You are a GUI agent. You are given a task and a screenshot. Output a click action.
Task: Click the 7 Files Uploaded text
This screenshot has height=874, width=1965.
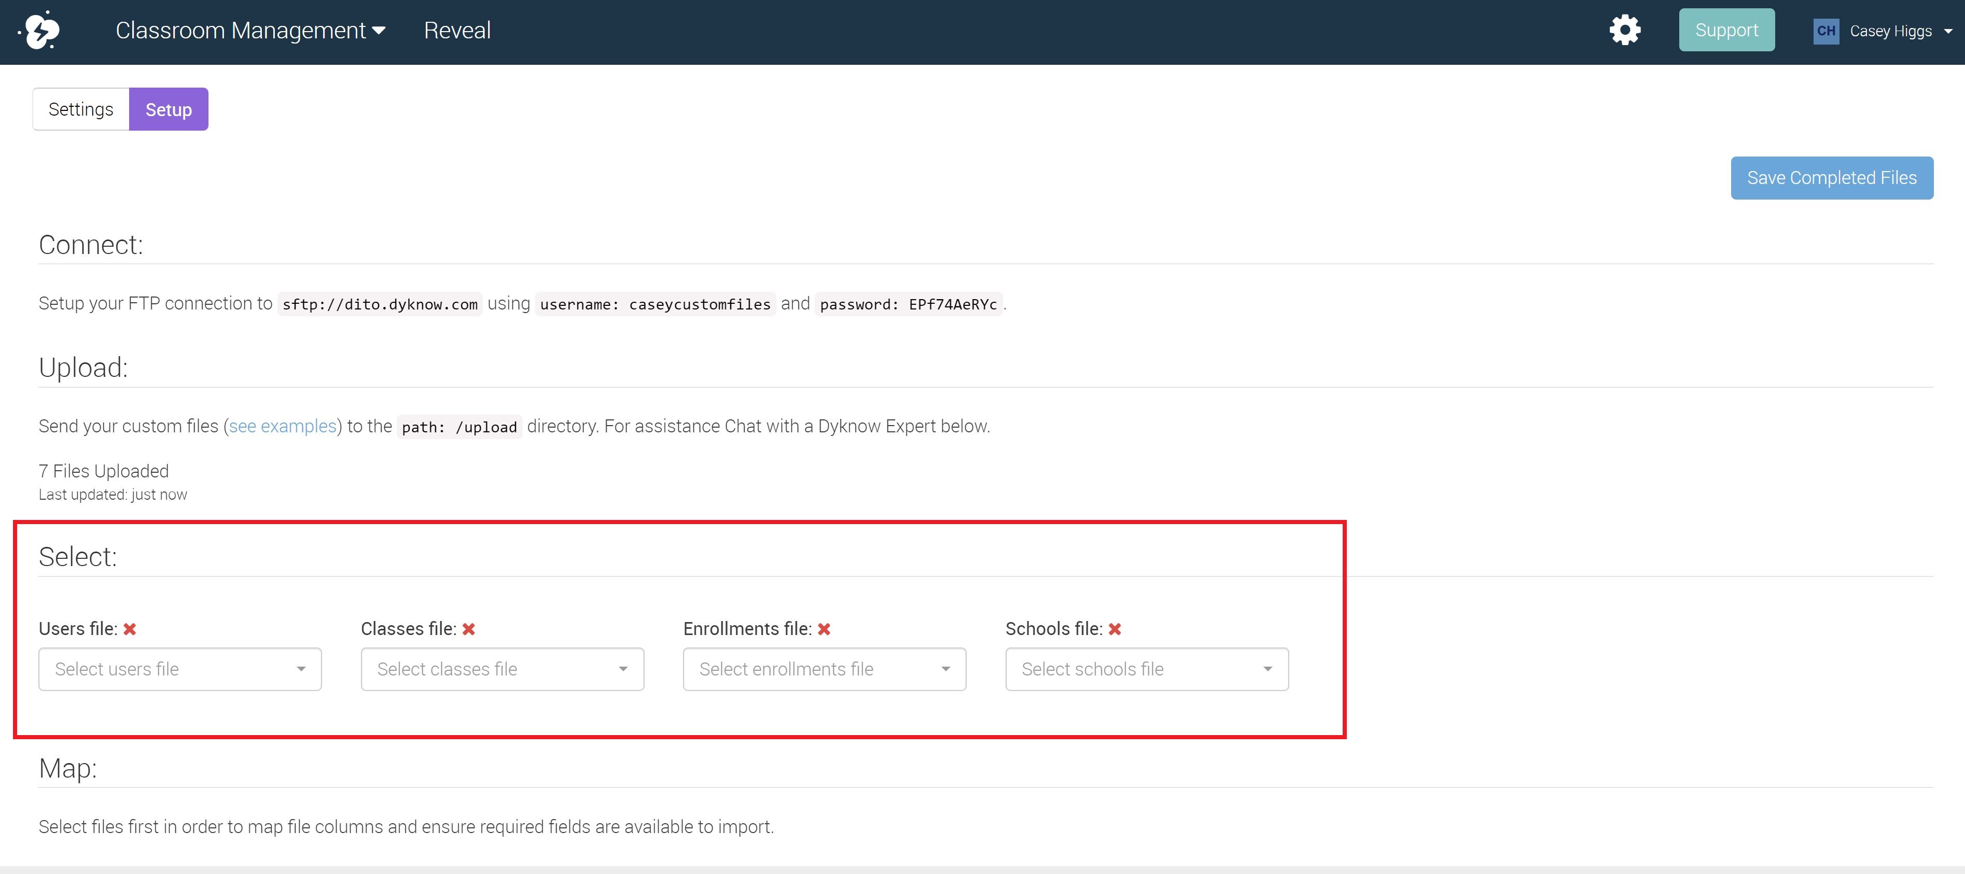[104, 471]
